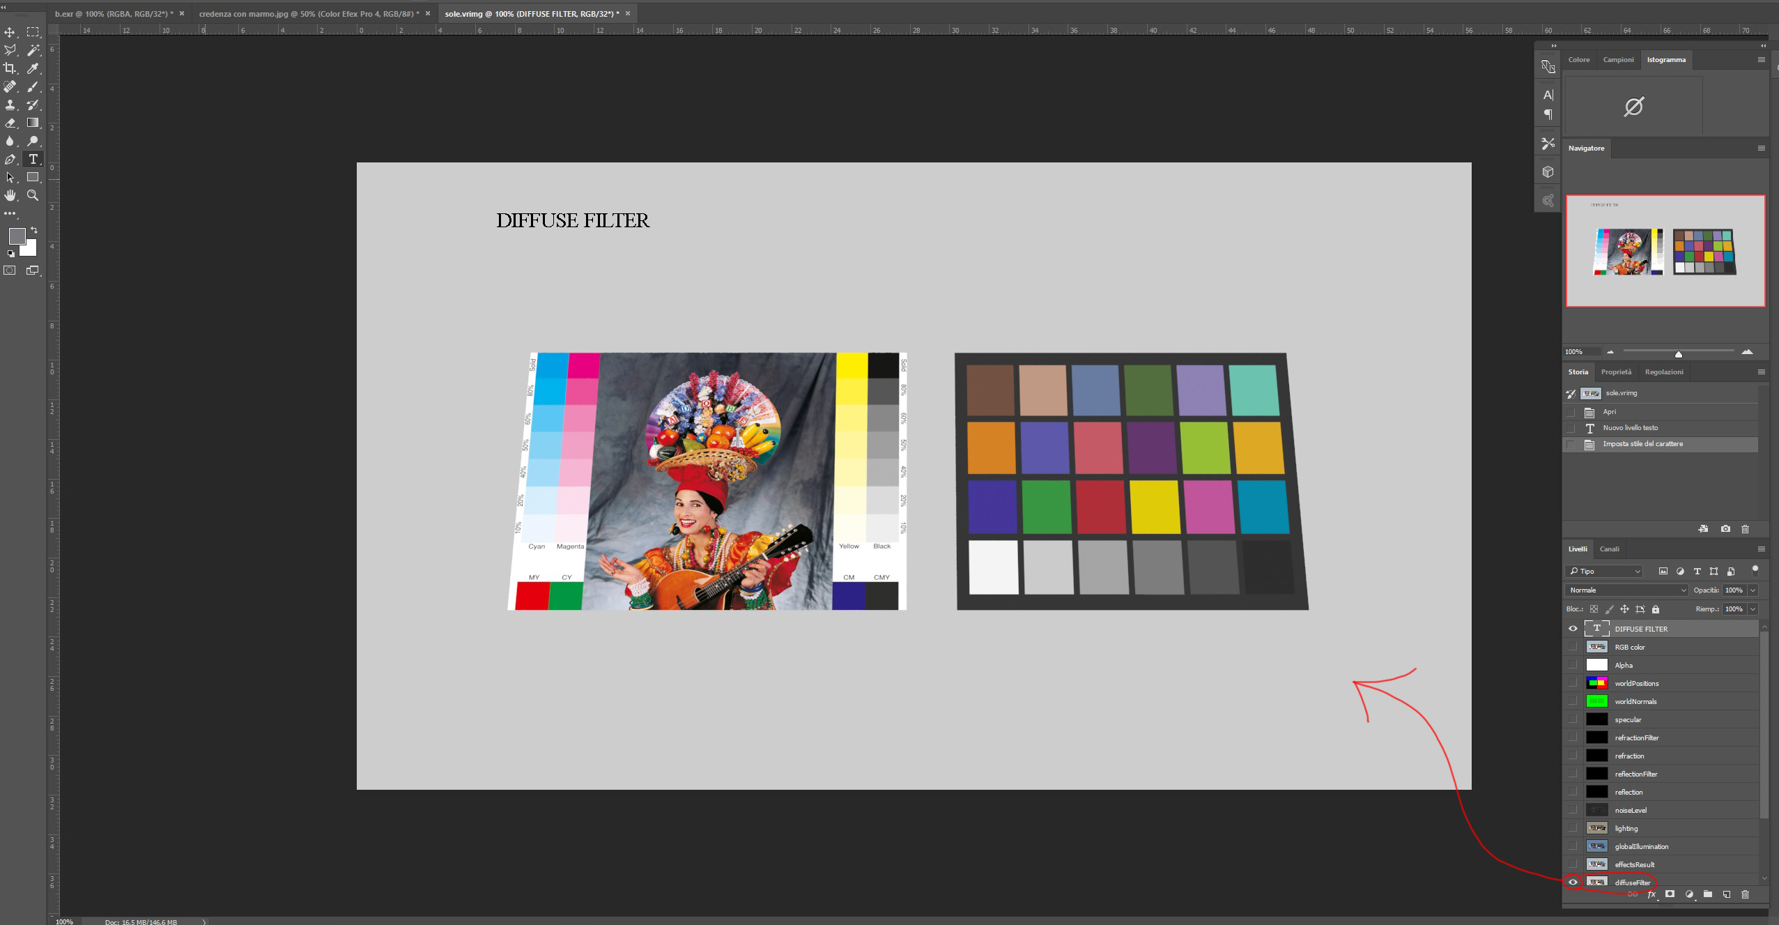Choose the Hand tool

(x=10, y=195)
